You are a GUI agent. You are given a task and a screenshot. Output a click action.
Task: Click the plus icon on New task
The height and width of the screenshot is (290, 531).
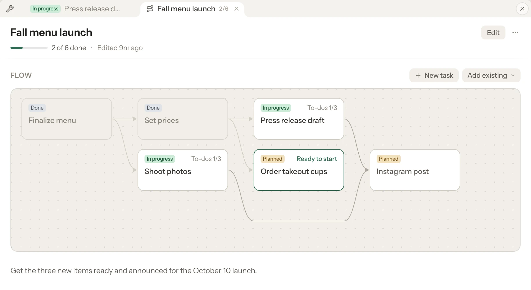click(x=418, y=75)
